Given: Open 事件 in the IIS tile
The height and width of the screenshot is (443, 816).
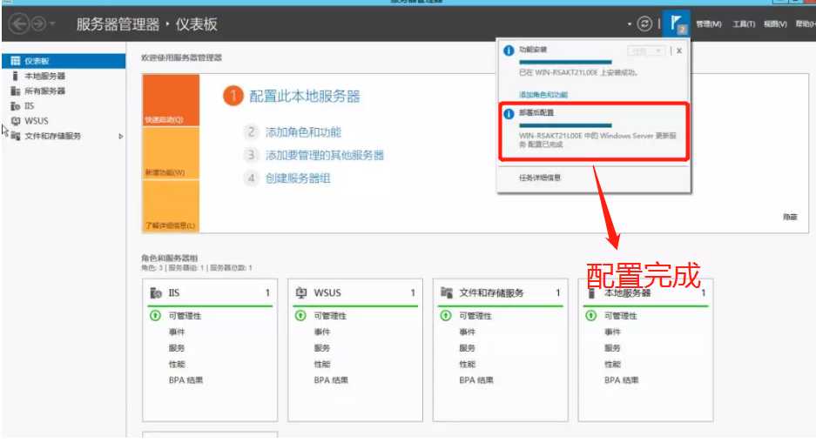Looking at the screenshot, I should coord(177,332).
